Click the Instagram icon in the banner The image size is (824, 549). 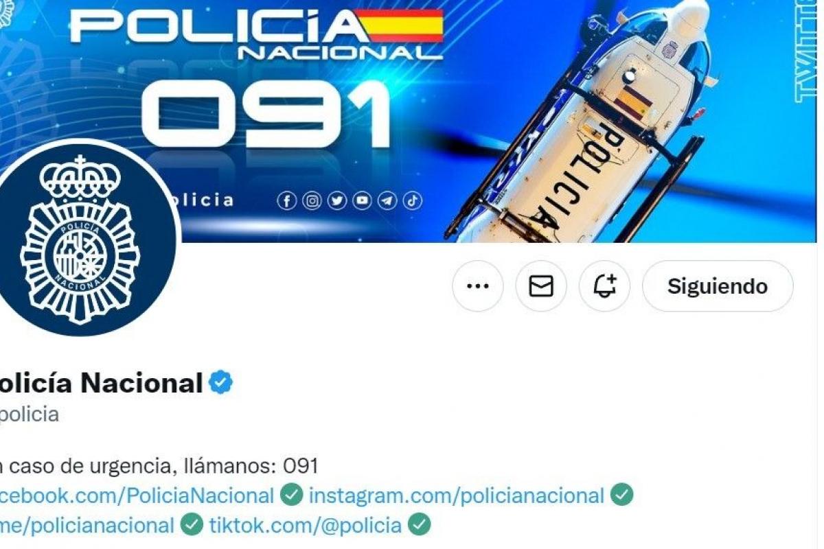(x=312, y=200)
